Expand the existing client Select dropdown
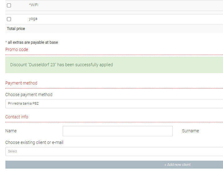This screenshot has width=223, height=171. [114, 151]
